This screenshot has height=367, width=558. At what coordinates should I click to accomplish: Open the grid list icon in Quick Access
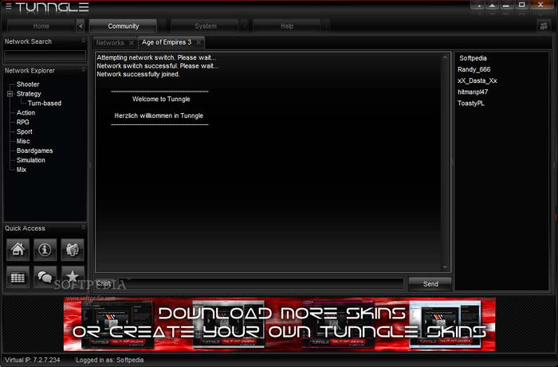[18, 276]
